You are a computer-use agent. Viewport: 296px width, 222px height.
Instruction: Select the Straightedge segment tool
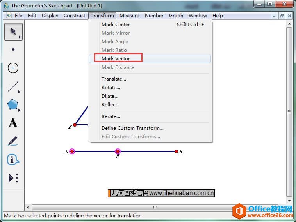pos(13,86)
